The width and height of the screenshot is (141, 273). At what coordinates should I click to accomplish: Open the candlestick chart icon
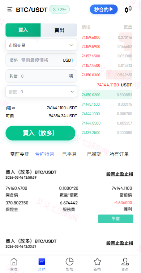(128, 9)
